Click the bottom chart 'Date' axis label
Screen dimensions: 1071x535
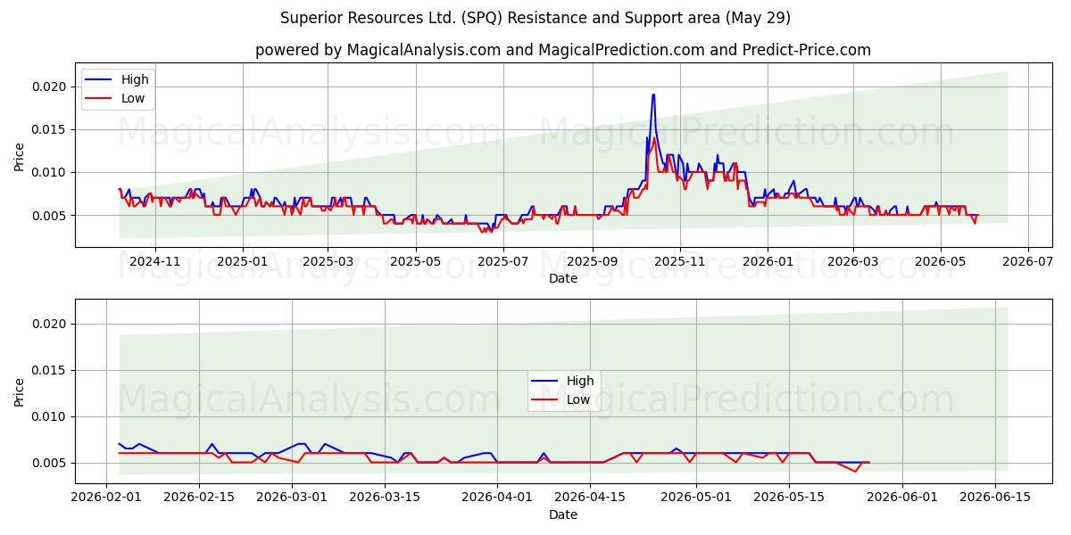563,514
